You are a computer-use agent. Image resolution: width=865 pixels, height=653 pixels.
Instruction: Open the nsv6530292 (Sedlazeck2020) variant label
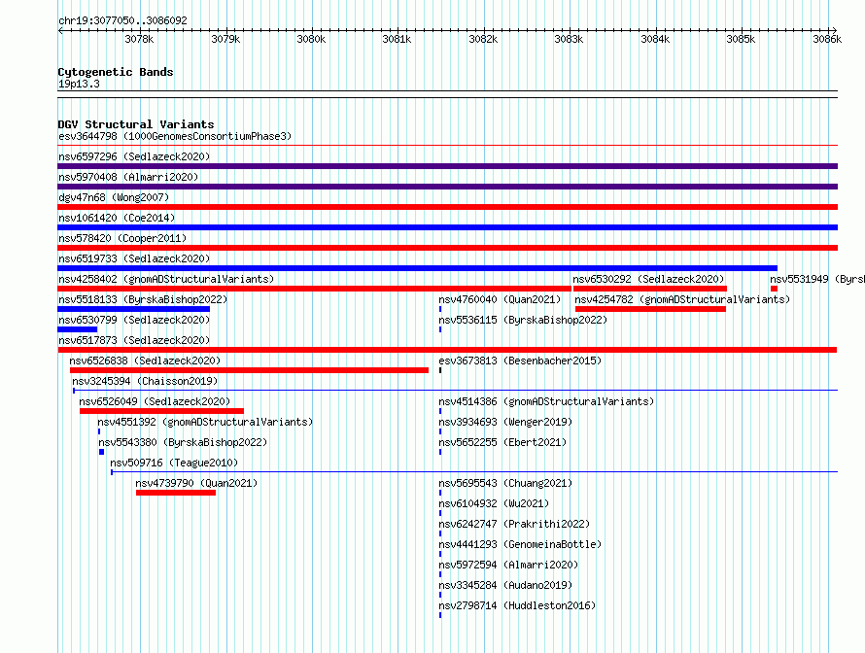click(x=648, y=279)
